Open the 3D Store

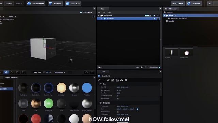click(x=194, y=4)
